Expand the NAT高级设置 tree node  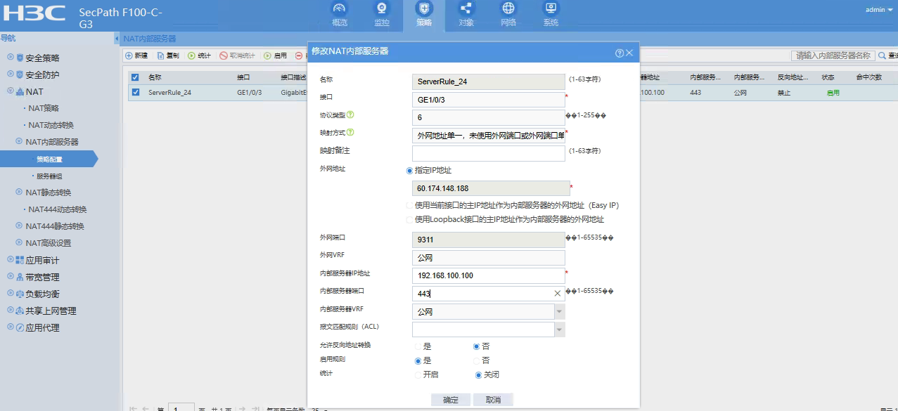19,242
